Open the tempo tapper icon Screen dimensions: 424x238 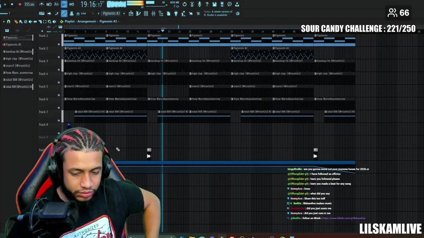[x=184, y=14]
